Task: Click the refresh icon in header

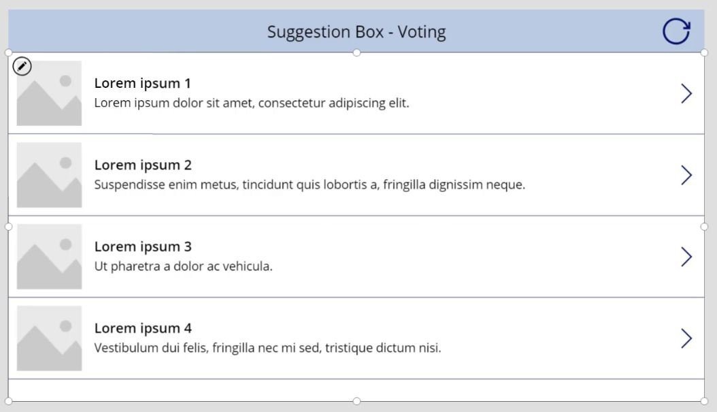Action: (676, 31)
